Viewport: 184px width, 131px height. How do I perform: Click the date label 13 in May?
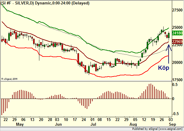click(32, 120)
